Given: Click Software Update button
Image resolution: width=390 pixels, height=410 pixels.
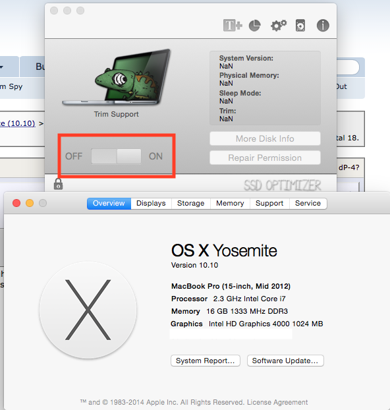Looking at the screenshot, I should 285,361.
